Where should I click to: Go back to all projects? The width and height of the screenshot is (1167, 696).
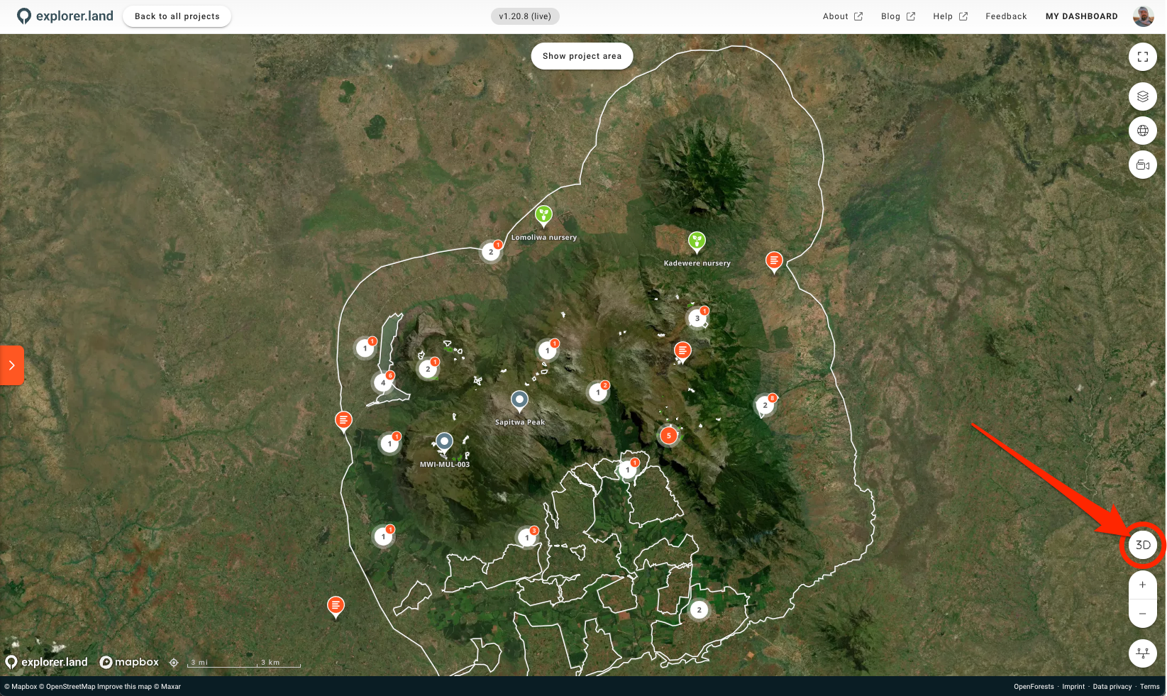pos(177,16)
